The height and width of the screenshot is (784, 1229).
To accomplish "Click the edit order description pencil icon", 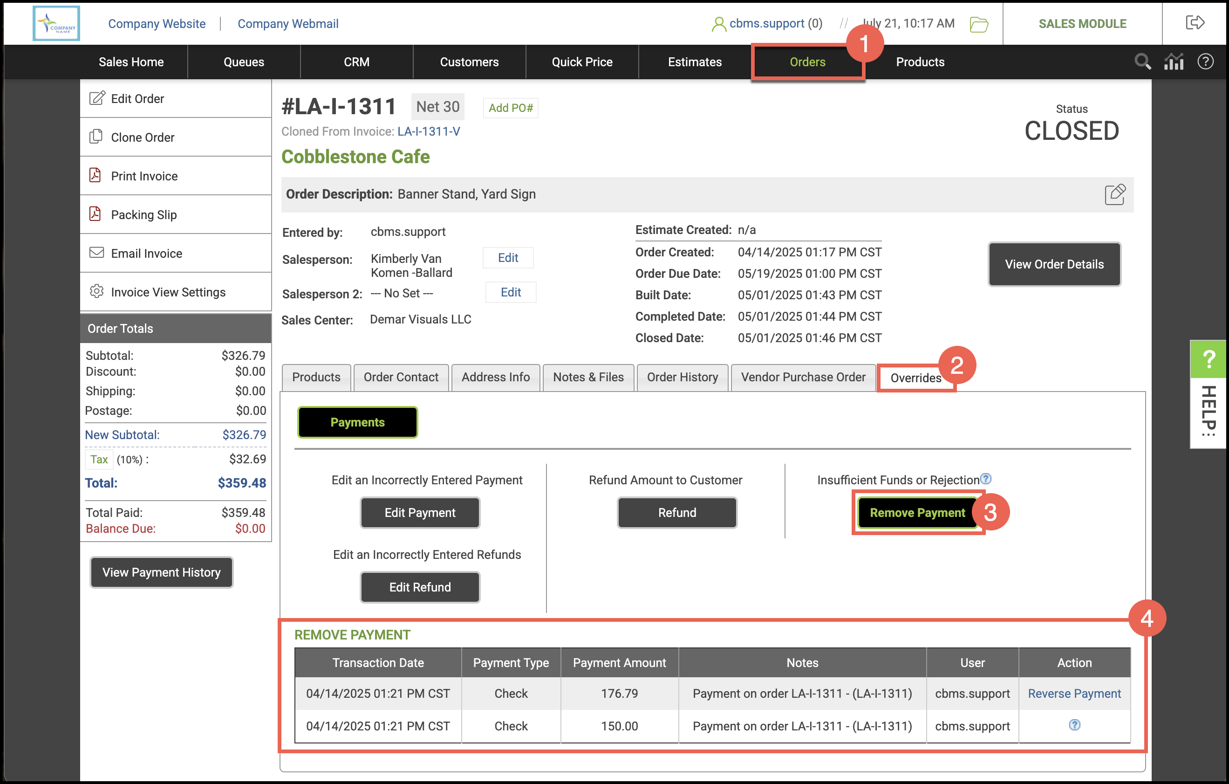I will (1115, 194).
